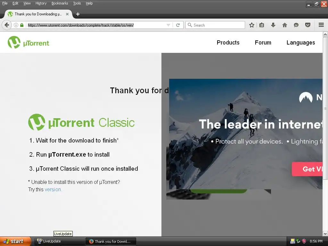Click the scrollbar down arrow
Image resolution: width=328 pixels, height=246 pixels.
click(x=325, y=234)
